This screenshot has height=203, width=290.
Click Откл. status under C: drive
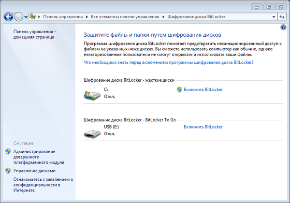pos(110,97)
